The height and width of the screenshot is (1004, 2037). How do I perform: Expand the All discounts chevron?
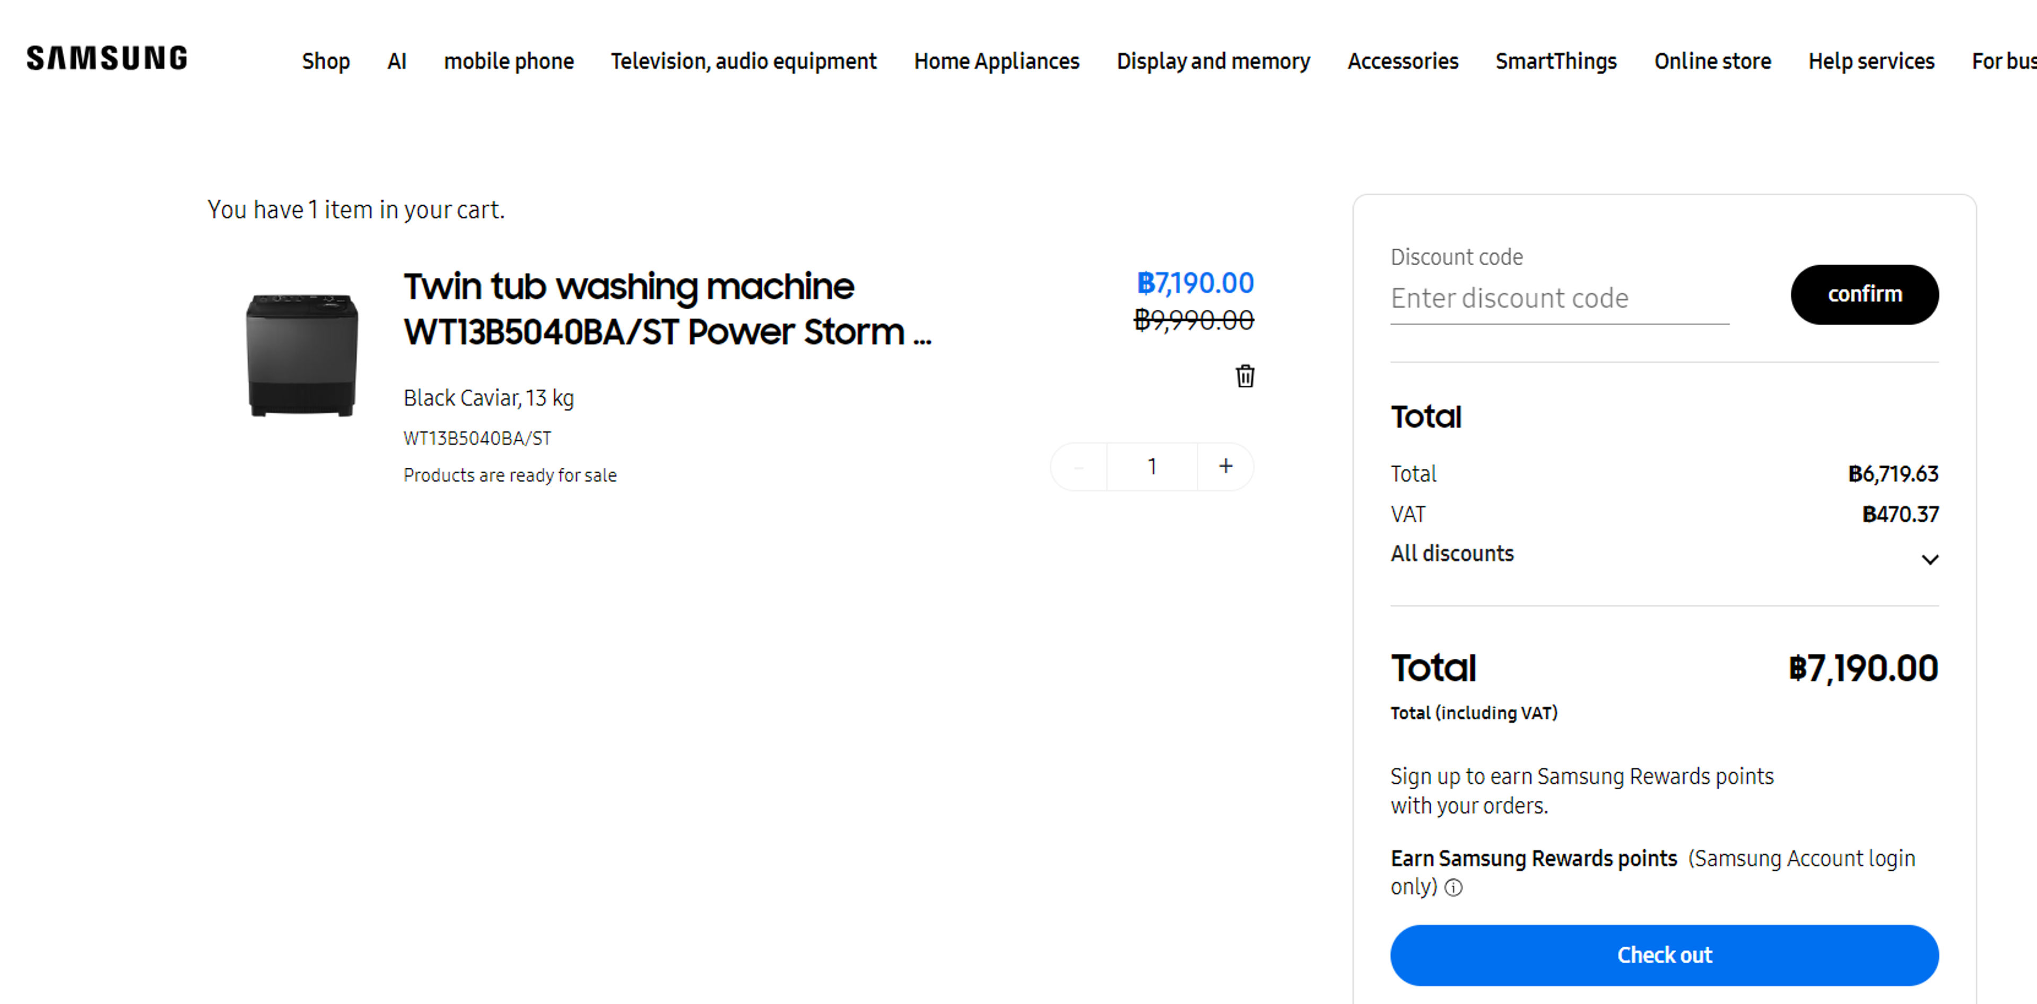(1929, 560)
